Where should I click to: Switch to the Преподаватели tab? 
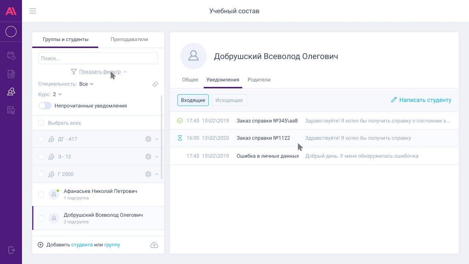[129, 39]
